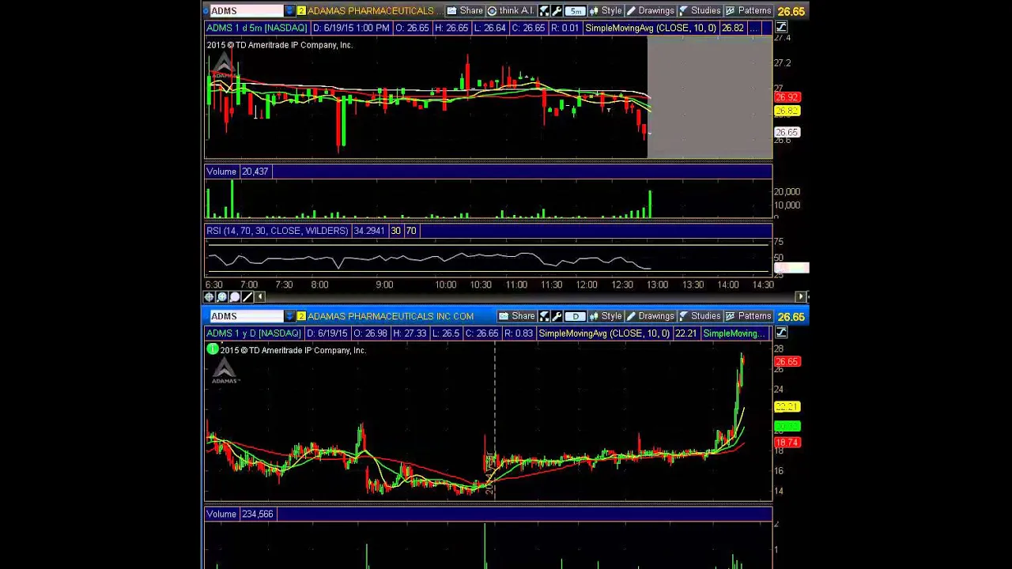
Task: Click the 26.65 last price on the top chart
Action: click(x=791, y=11)
